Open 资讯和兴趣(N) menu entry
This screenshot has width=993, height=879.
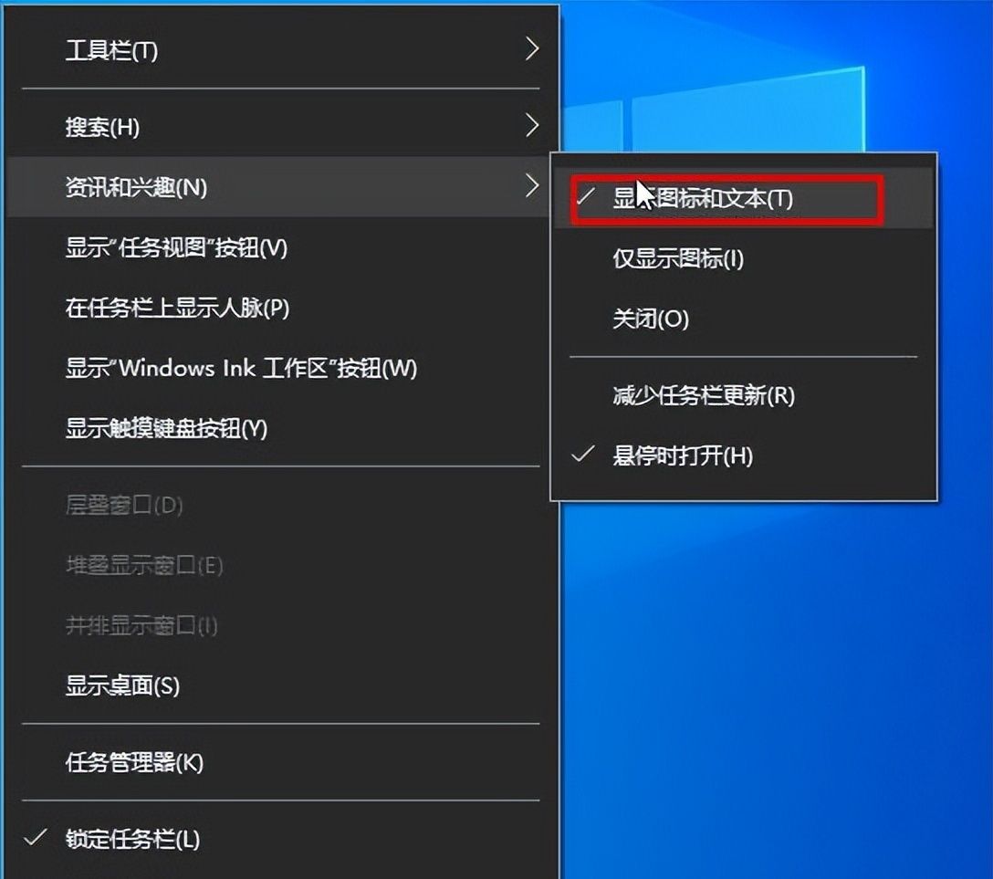(280, 187)
